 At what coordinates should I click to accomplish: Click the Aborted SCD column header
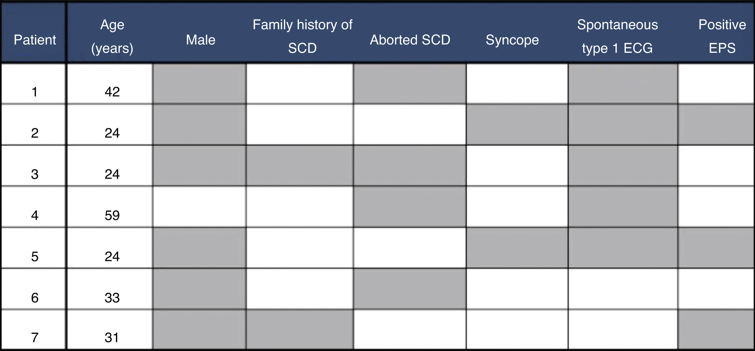[x=410, y=40]
